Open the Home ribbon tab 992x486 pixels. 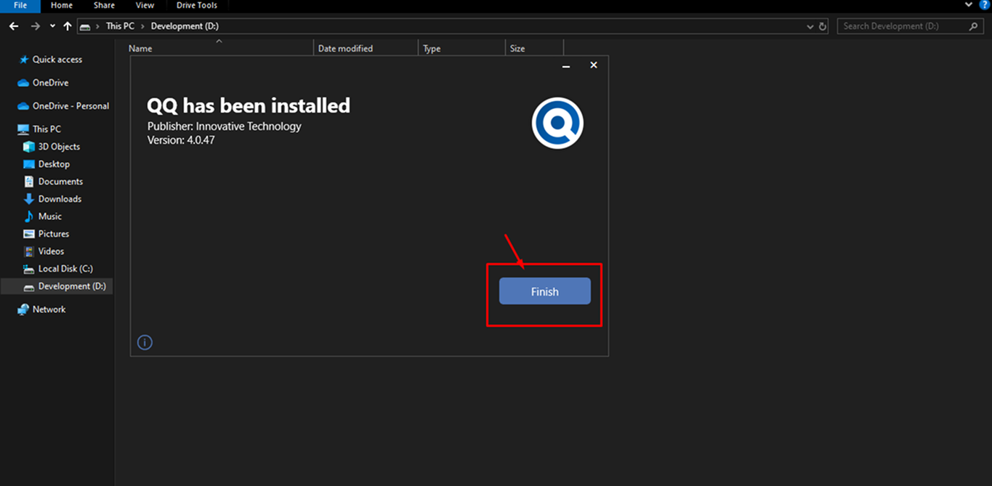click(62, 5)
